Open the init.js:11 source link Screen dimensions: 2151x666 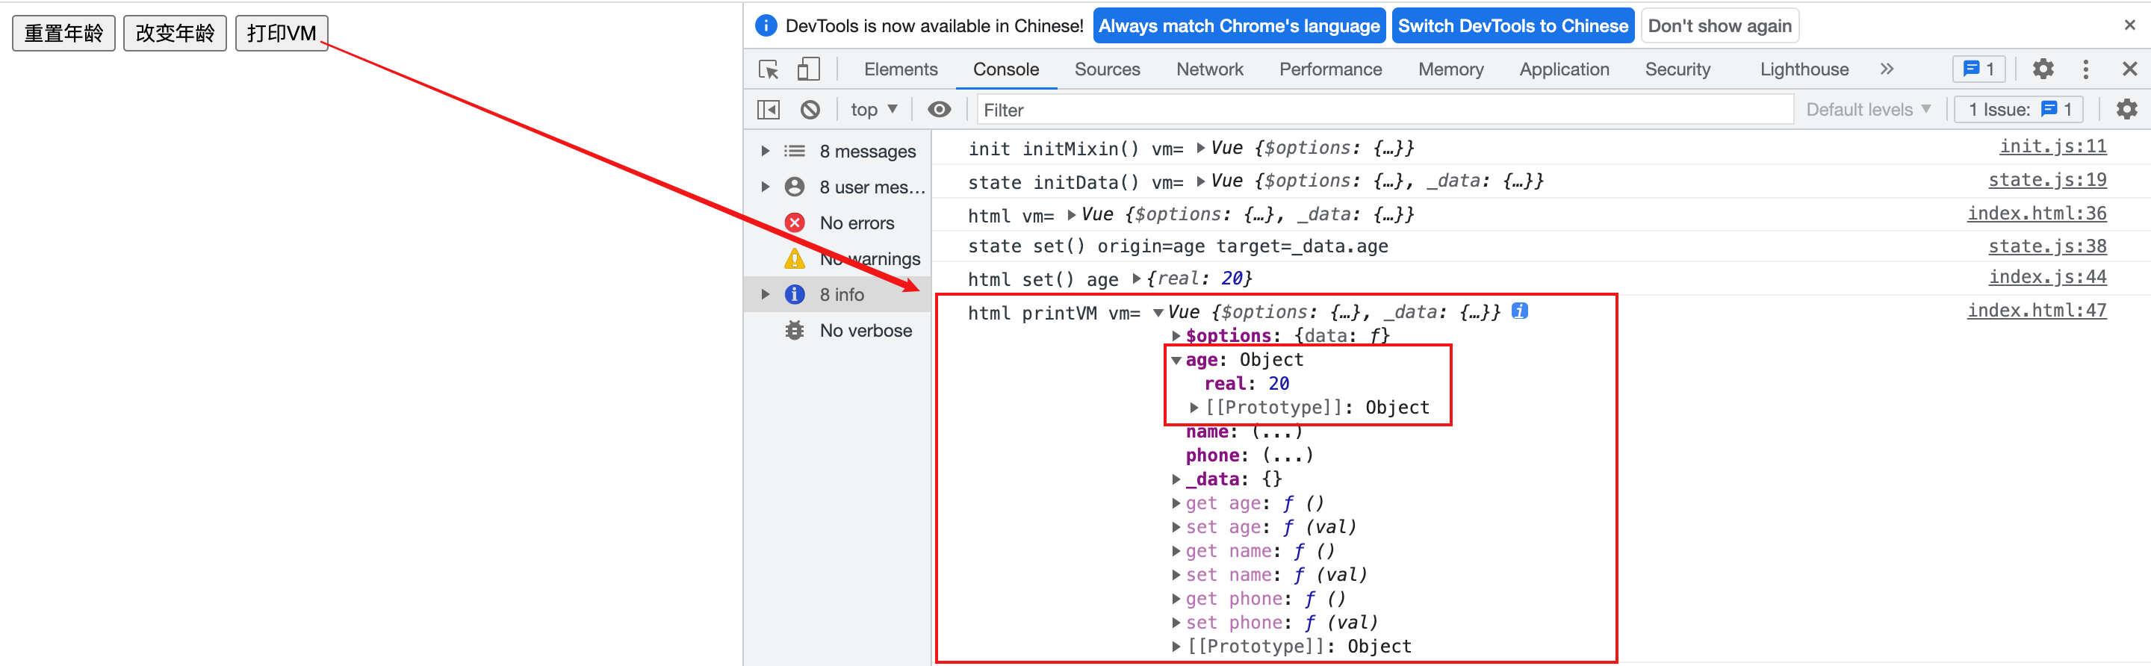click(x=2052, y=146)
